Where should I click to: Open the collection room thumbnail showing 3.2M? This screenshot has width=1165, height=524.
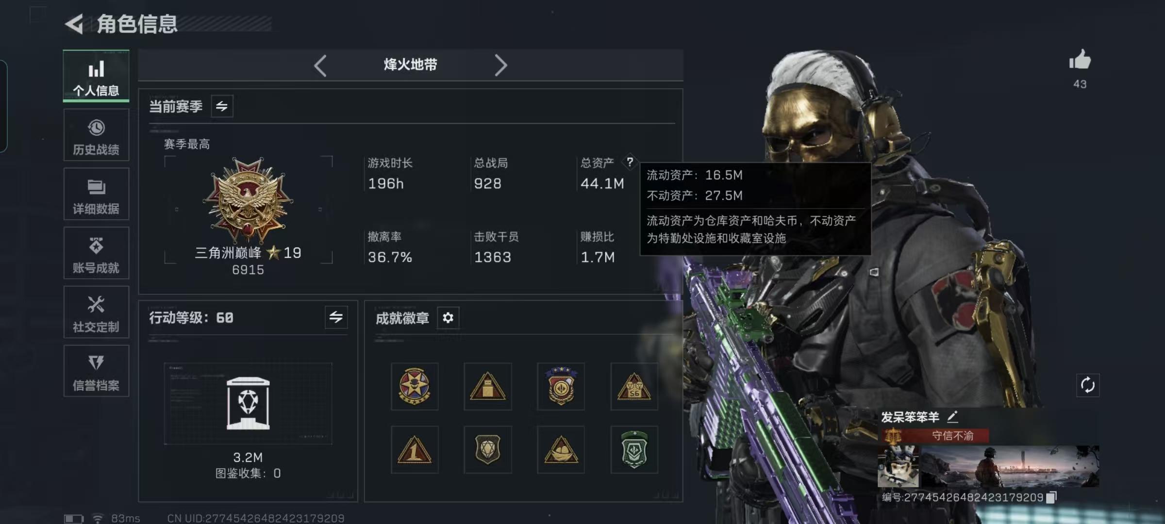[x=248, y=404]
